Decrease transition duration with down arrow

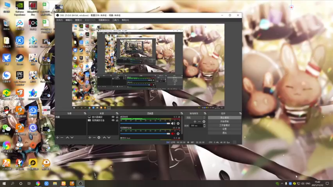(x=204, y=127)
